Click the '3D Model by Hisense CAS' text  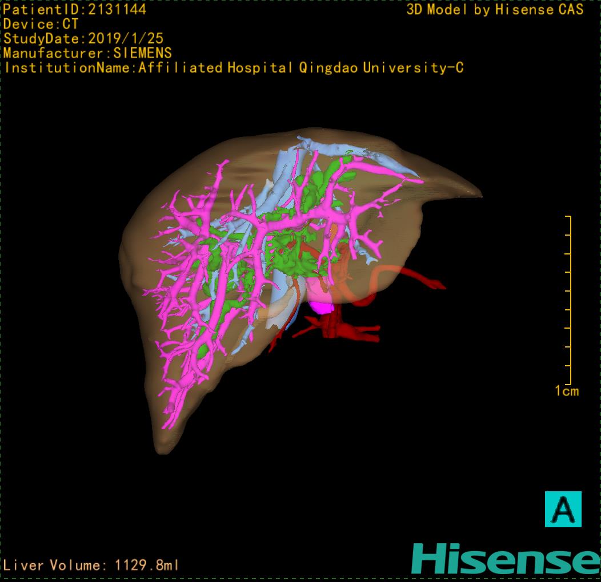pos(495,10)
